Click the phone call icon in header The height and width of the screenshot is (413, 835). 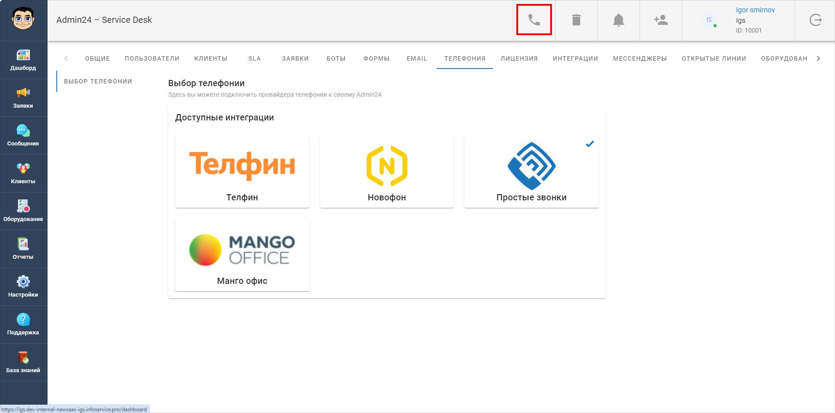(534, 20)
